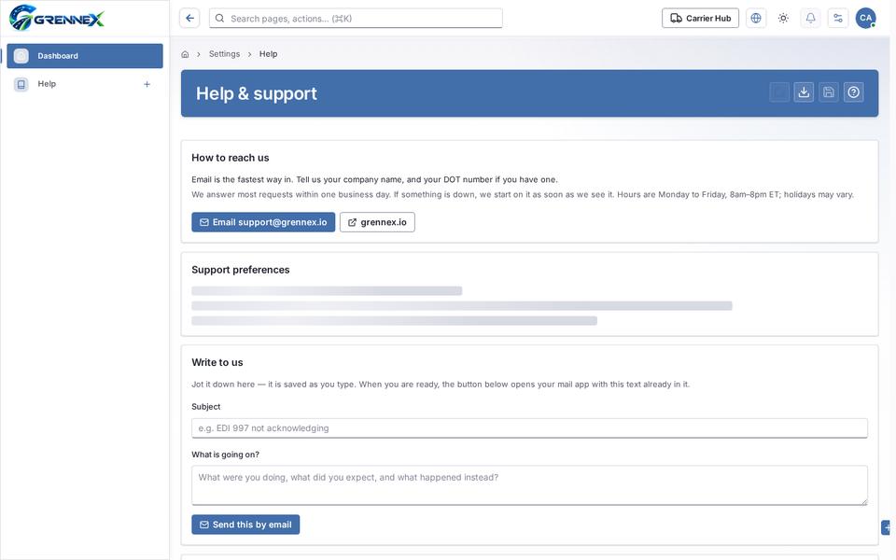The image size is (896, 560).
Task: Click Send this by email button
Action: [x=245, y=525]
